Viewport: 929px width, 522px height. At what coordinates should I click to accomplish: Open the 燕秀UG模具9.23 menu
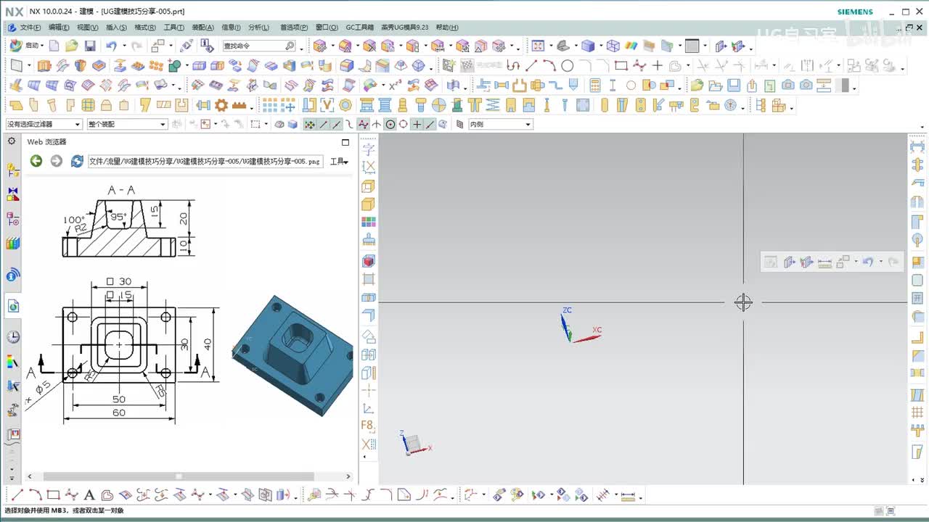(404, 28)
